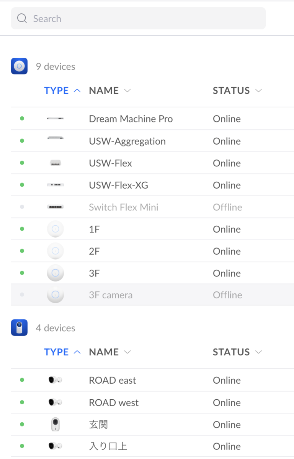Click green status dot for USW-Flex
The image size is (294, 459).
click(22, 163)
